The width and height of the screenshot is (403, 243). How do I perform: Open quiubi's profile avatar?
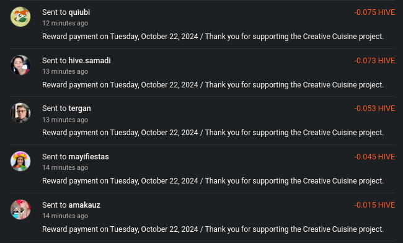pyautogui.click(x=20, y=17)
